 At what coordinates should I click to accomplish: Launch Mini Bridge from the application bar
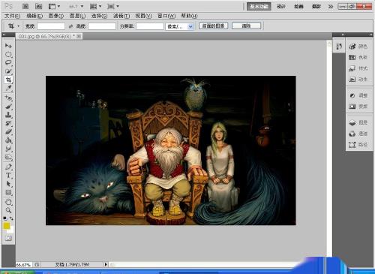pyautogui.click(x=38, y=6)
